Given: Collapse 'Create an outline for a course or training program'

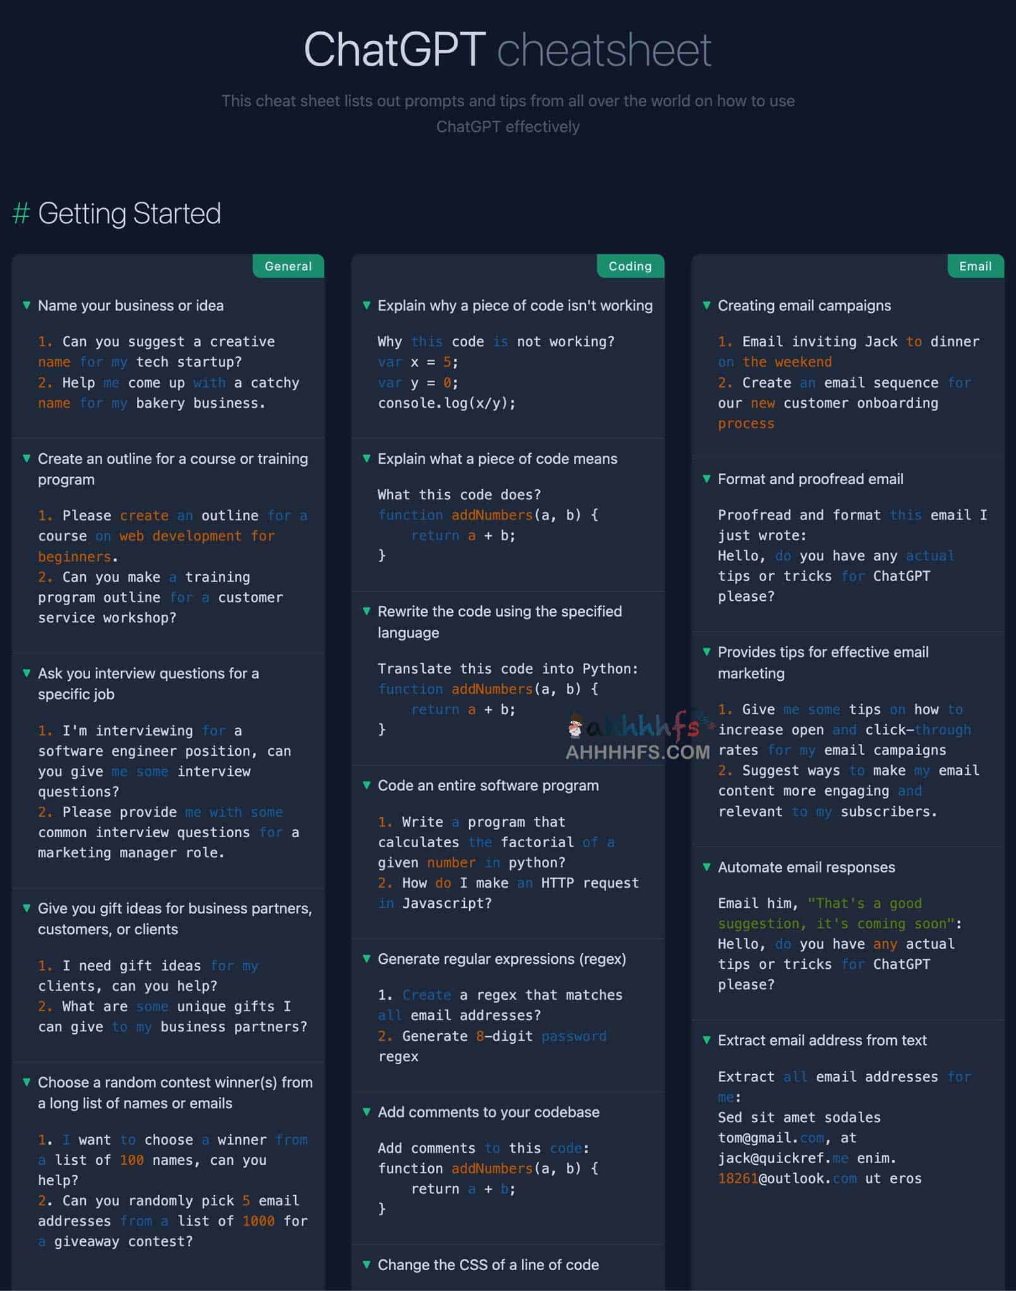Looking at the screenshot, I should pyautogui.click(x=26, y=460).
